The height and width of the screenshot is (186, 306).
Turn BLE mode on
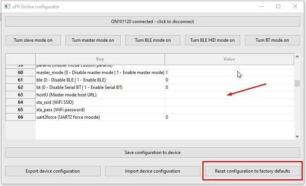click(153, 40)
